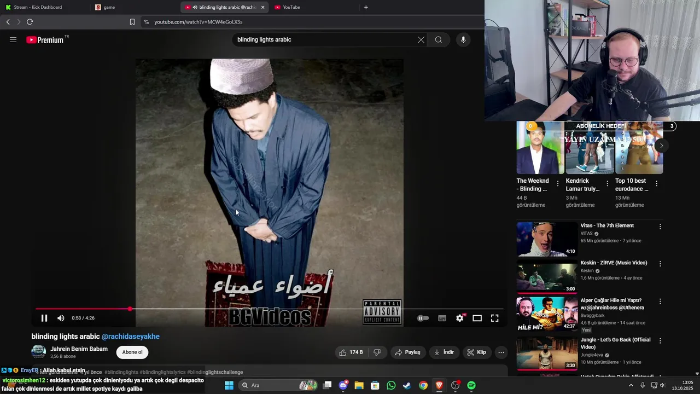Open the tray speaker volume icon

662,385
